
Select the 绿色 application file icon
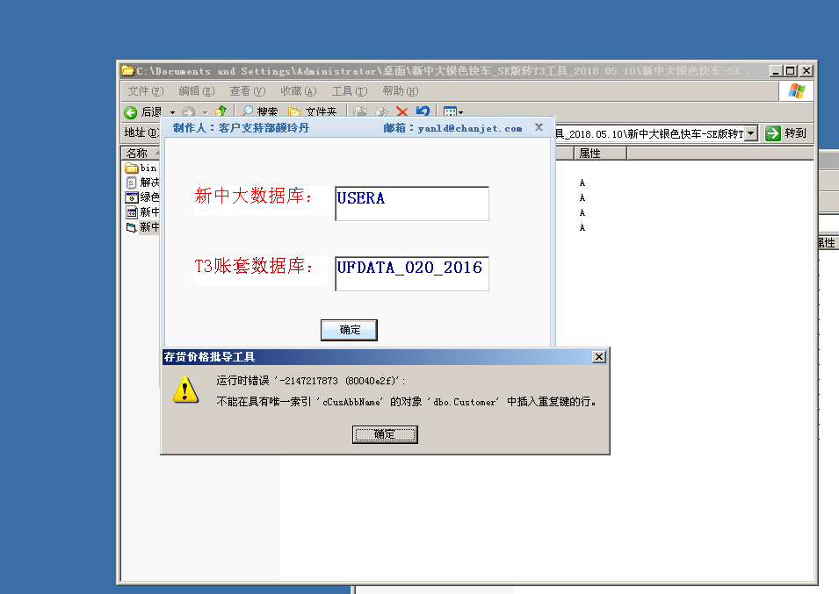pyautogui.click(x=131, y=197)
